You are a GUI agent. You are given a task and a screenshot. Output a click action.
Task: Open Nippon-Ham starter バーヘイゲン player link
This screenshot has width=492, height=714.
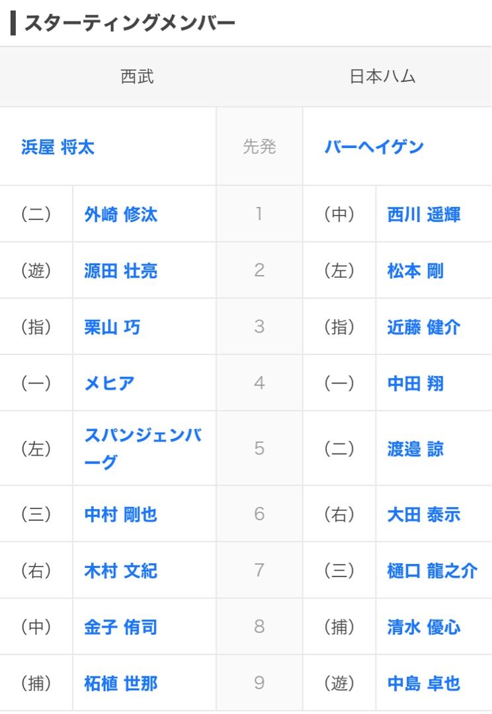click(x=374, y=147)
